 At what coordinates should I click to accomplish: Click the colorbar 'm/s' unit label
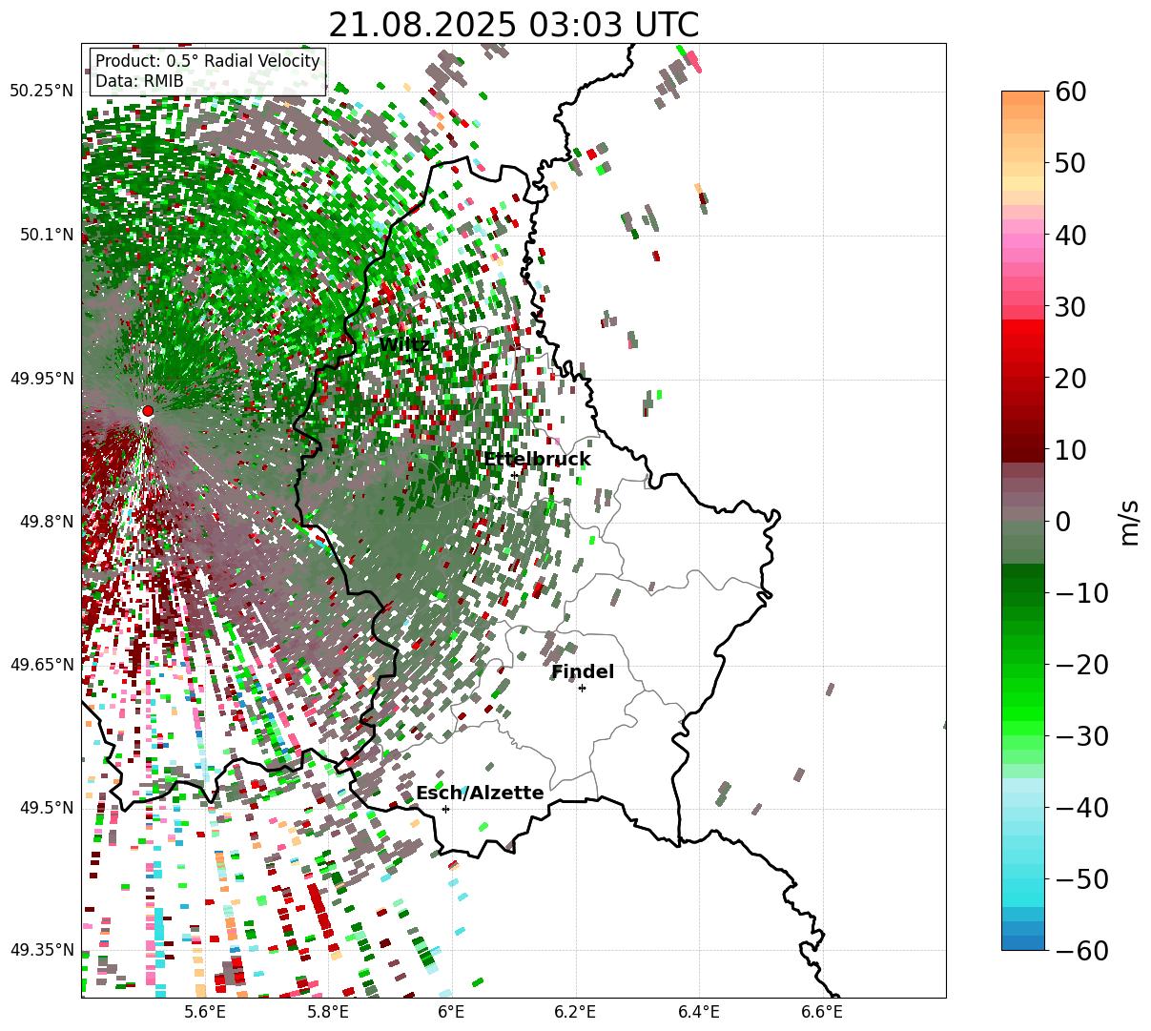(1129, 521)
